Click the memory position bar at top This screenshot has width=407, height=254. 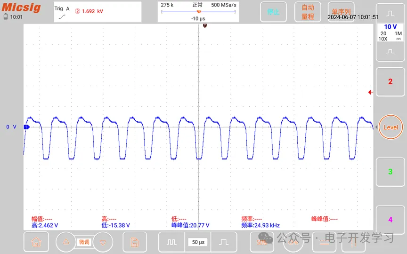coord(198,12)
